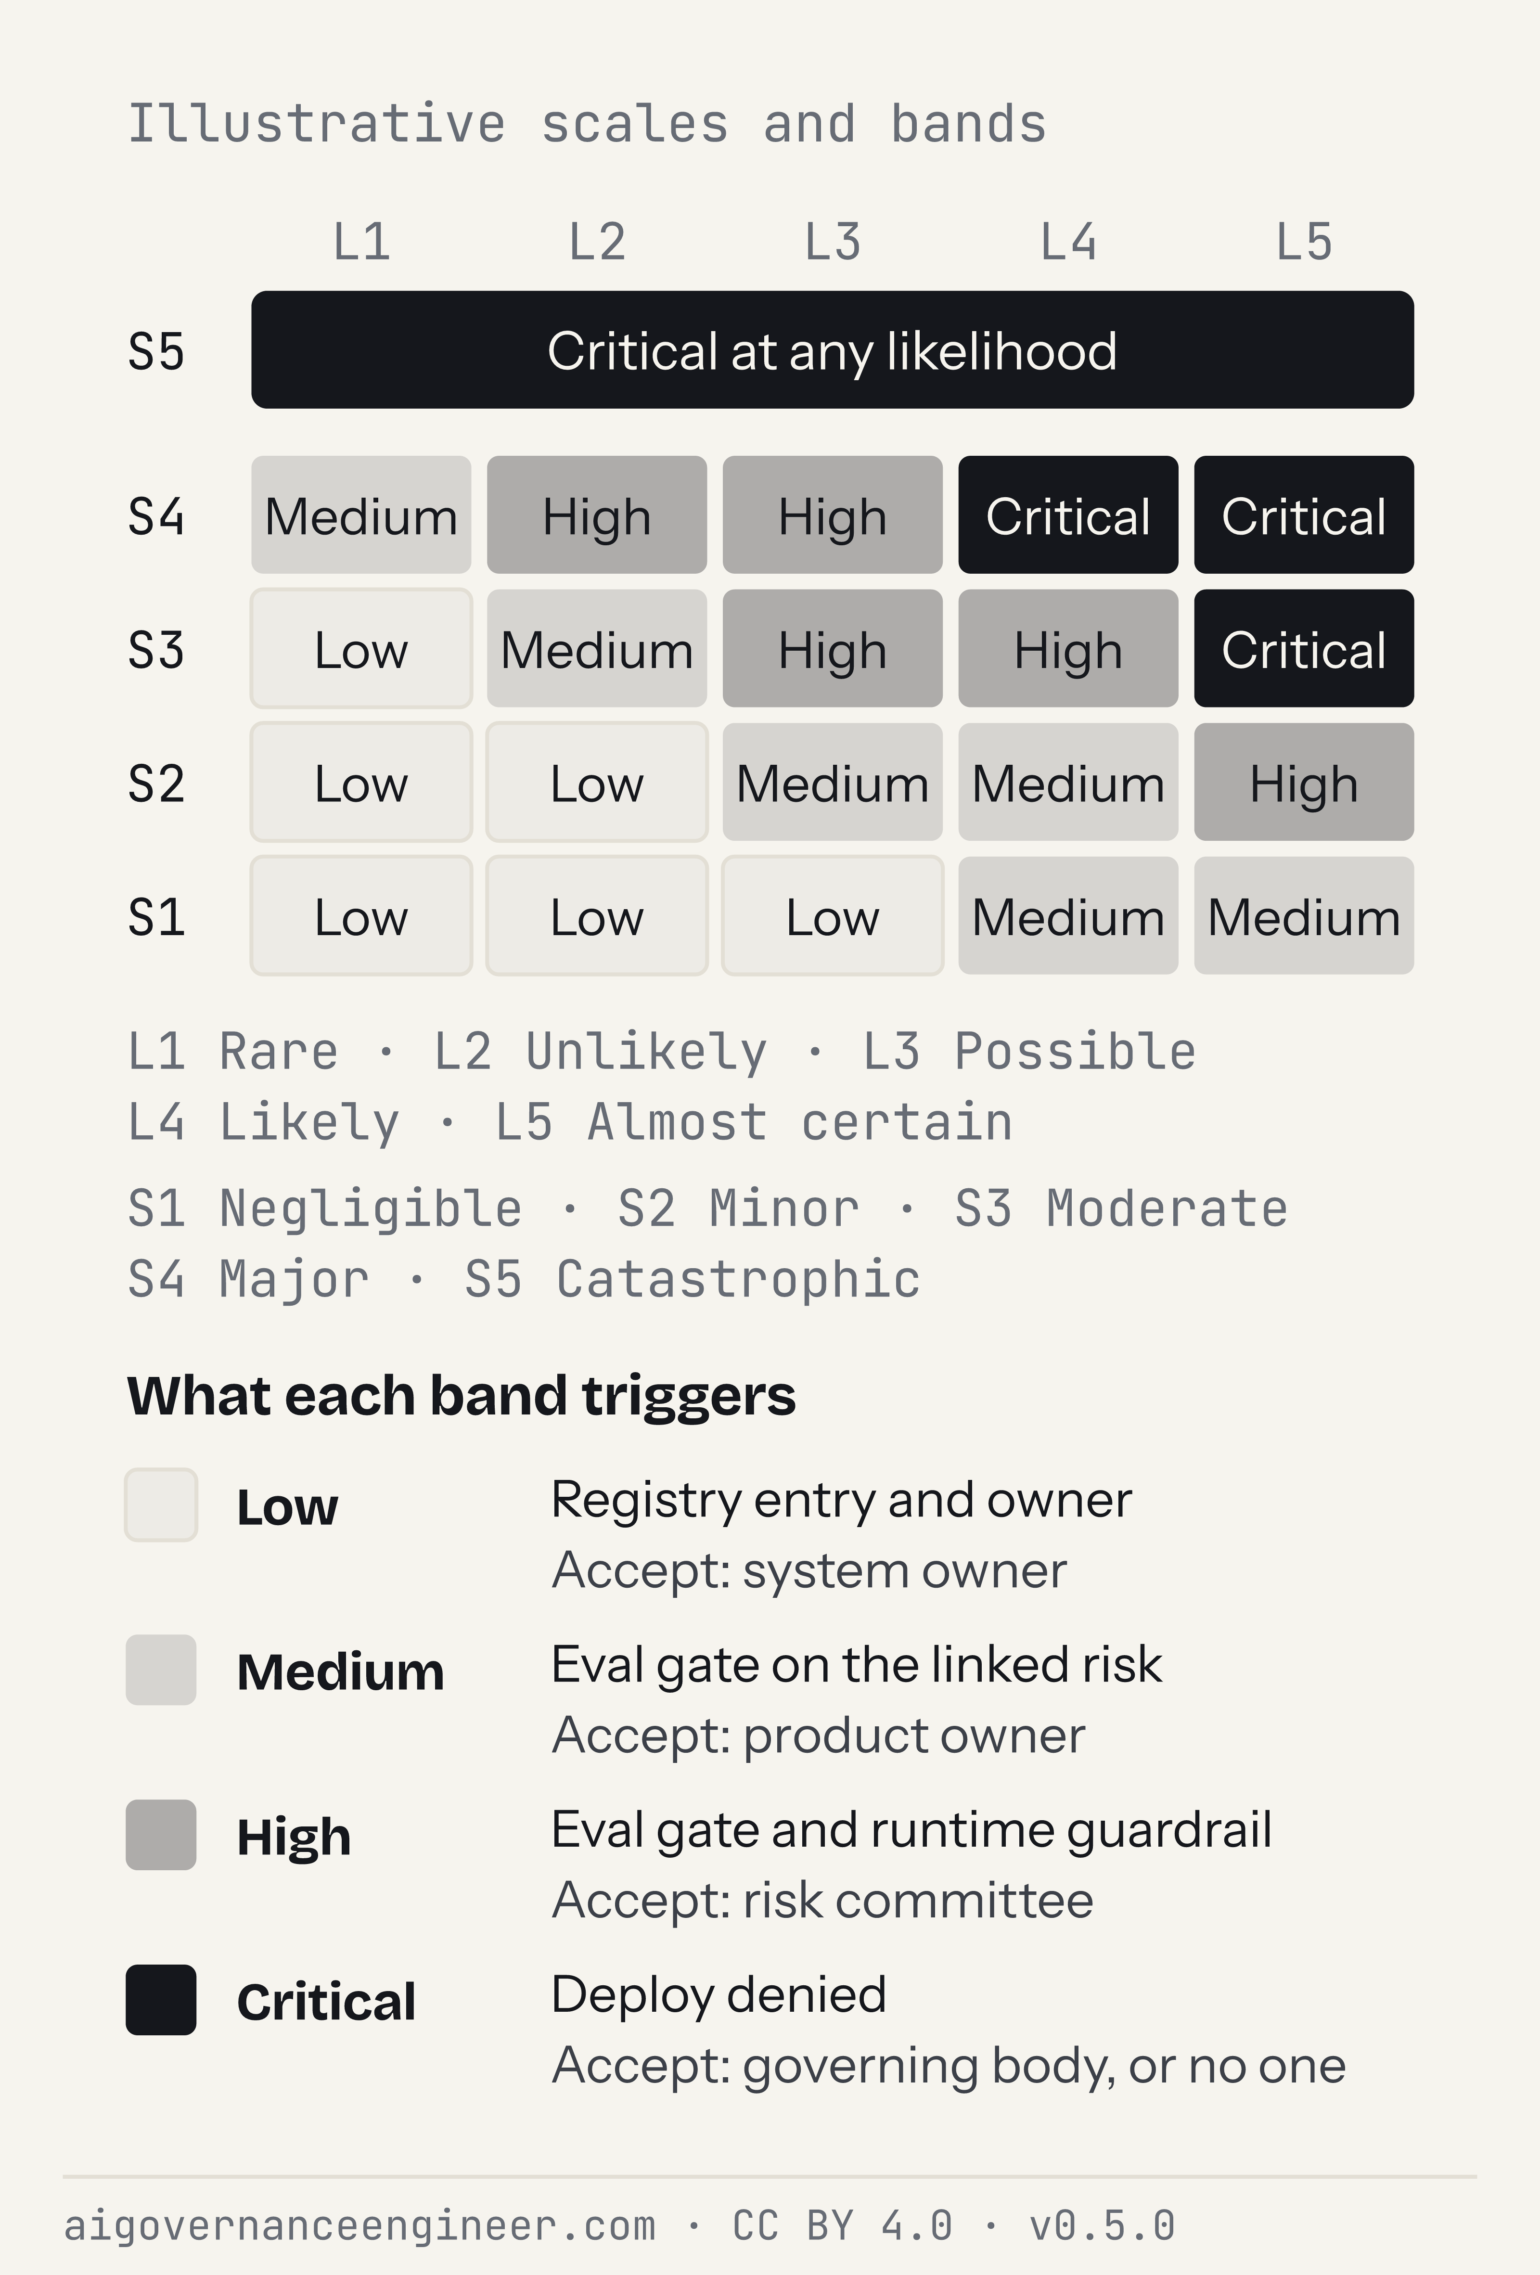Click the High band legend swatch
Viewport: 1540px width, 2275px height.
162,1835
